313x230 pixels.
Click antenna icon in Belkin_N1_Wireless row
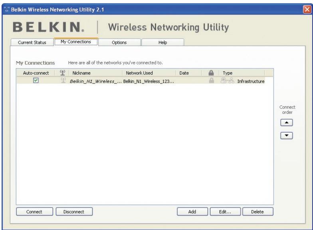point(63,80)
